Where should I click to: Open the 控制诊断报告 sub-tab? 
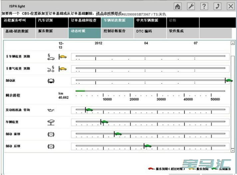pos(117,33)
